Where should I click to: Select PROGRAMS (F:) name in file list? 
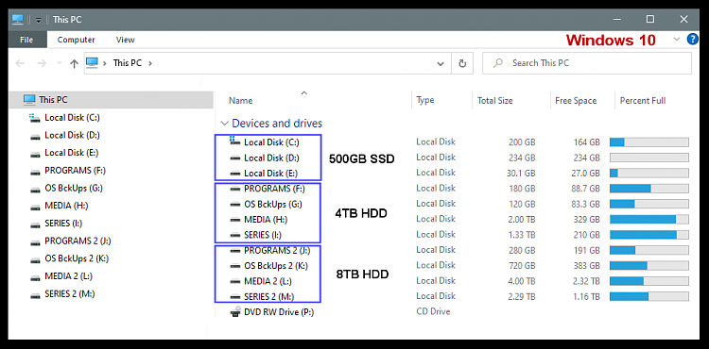coord(273,189)
